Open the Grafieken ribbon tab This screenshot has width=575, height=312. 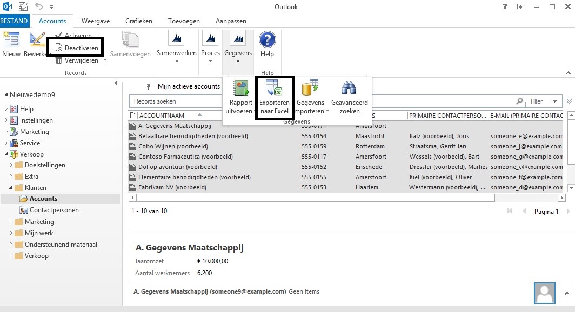[x=139, y=21]
